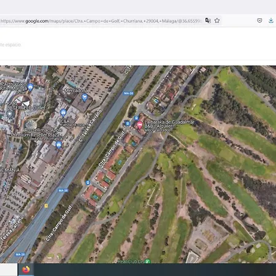Click the C. Teresa Carreño street label
The image size is (276, 276).
coord(90,125)
